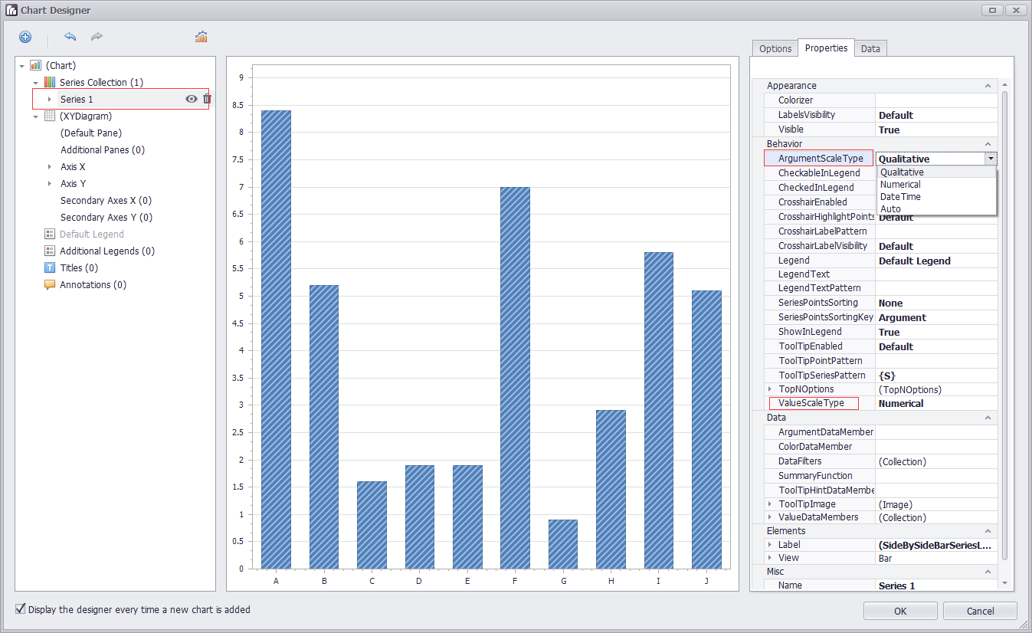Screen dimensions: 1032x633
Task: Select (Default Pane) tree item
Action: 90,133
